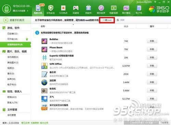The image size is (171, 125).
Task: Click the 一键root button
Action: tap(107, 20)
